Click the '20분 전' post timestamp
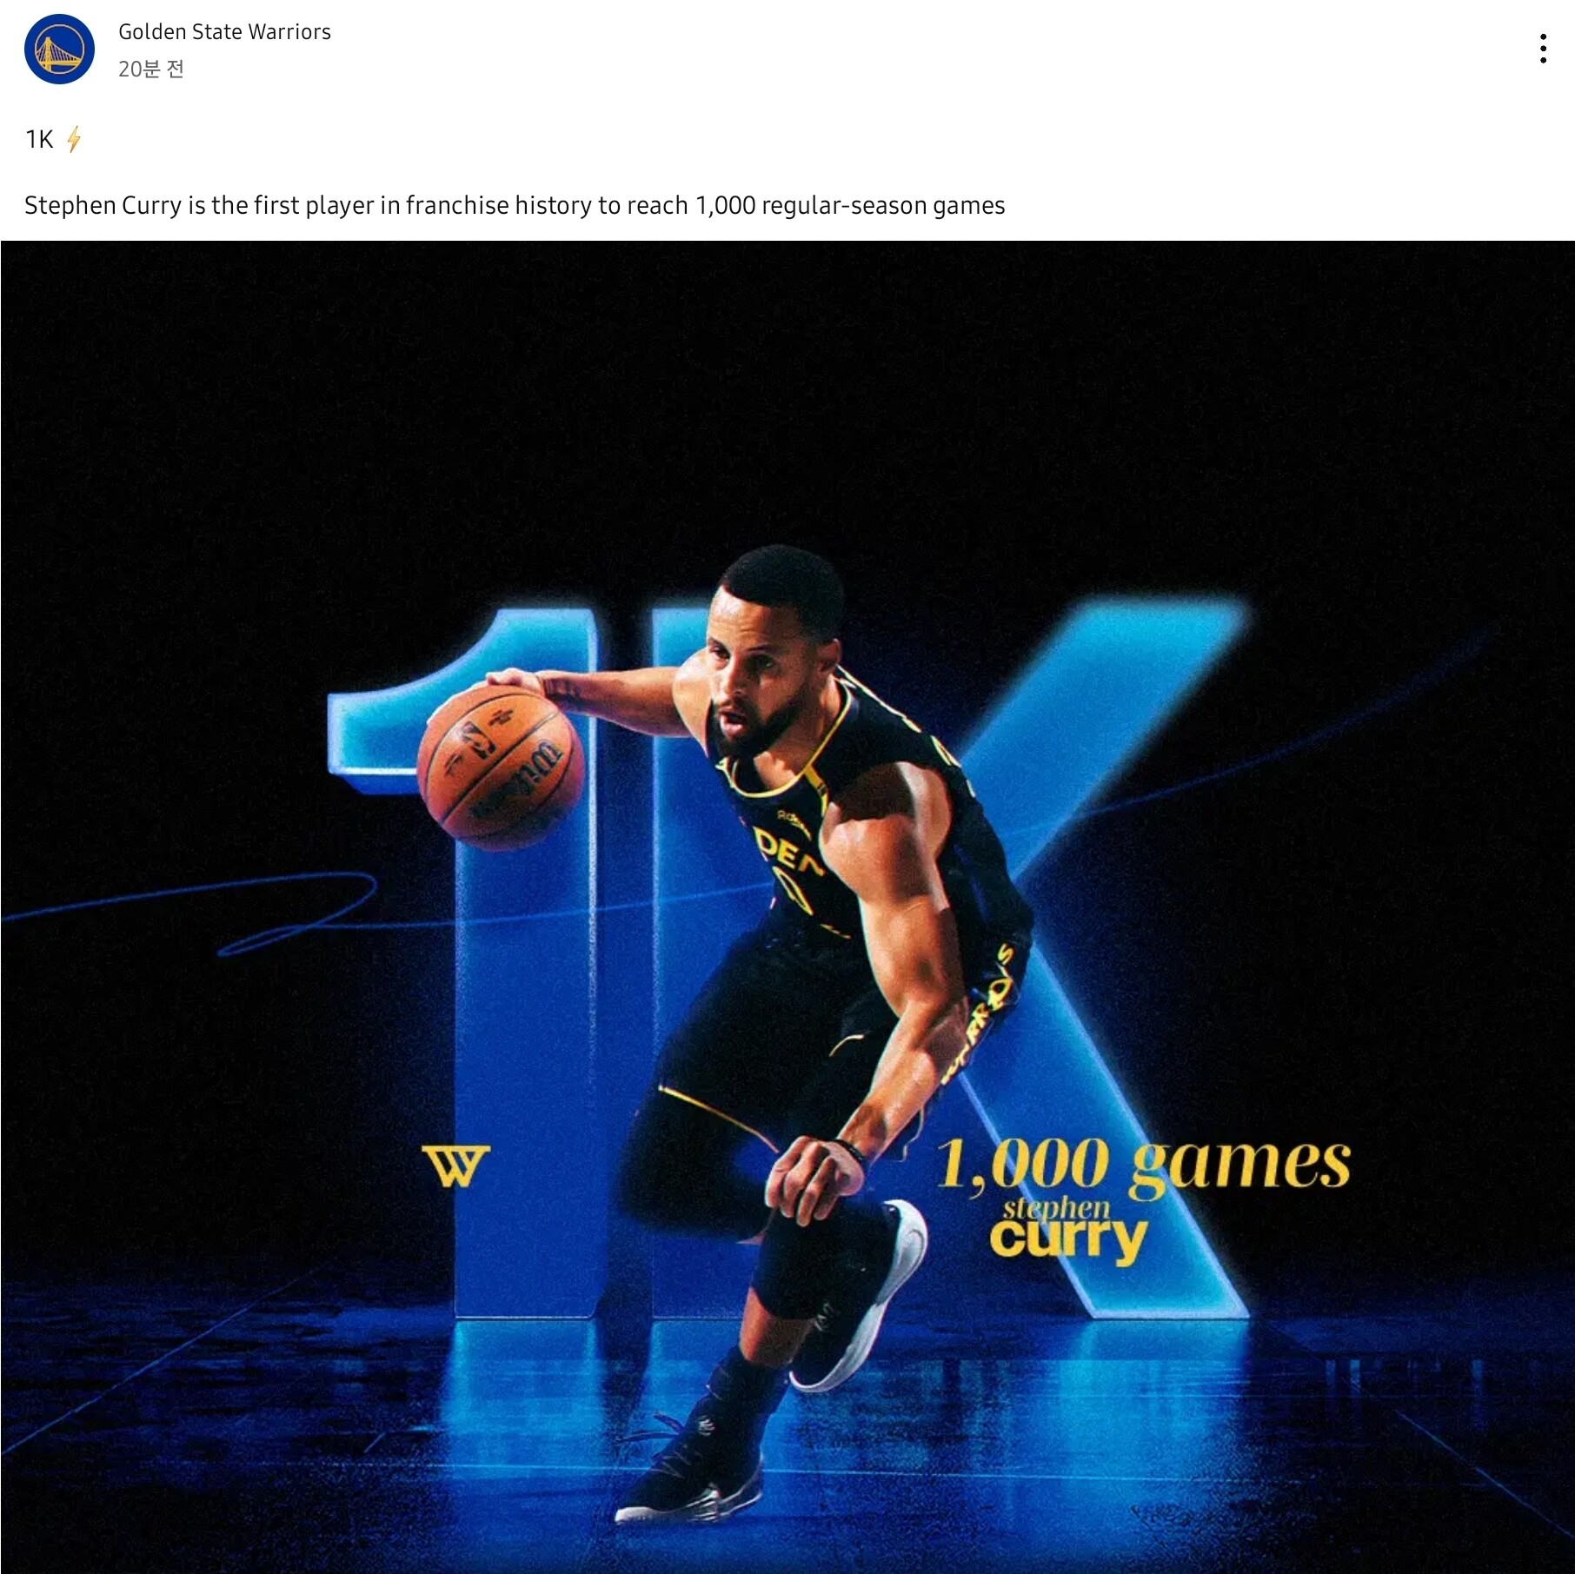The image size is (1575, 1574). pos(151,69)
